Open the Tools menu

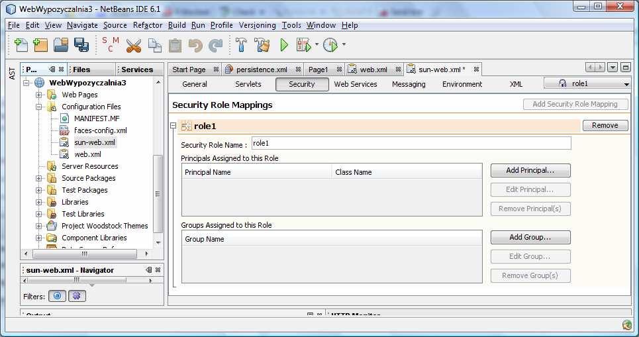pyautogui.click(x=291, y=25)
